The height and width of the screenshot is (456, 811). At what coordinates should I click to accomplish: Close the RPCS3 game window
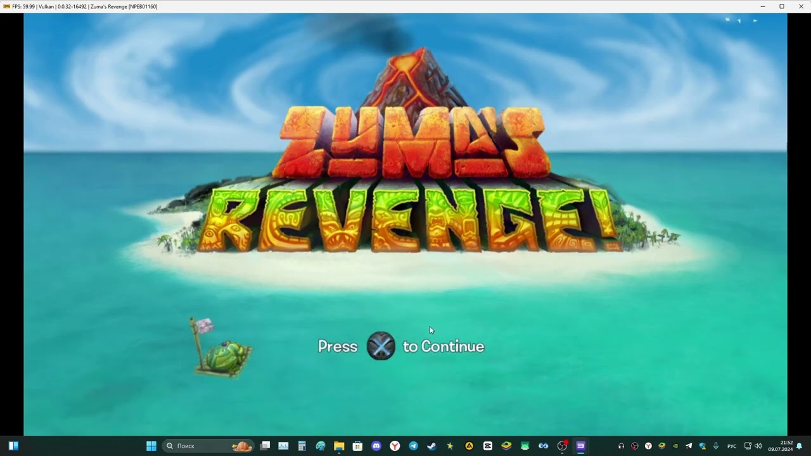tap(800, 6)
